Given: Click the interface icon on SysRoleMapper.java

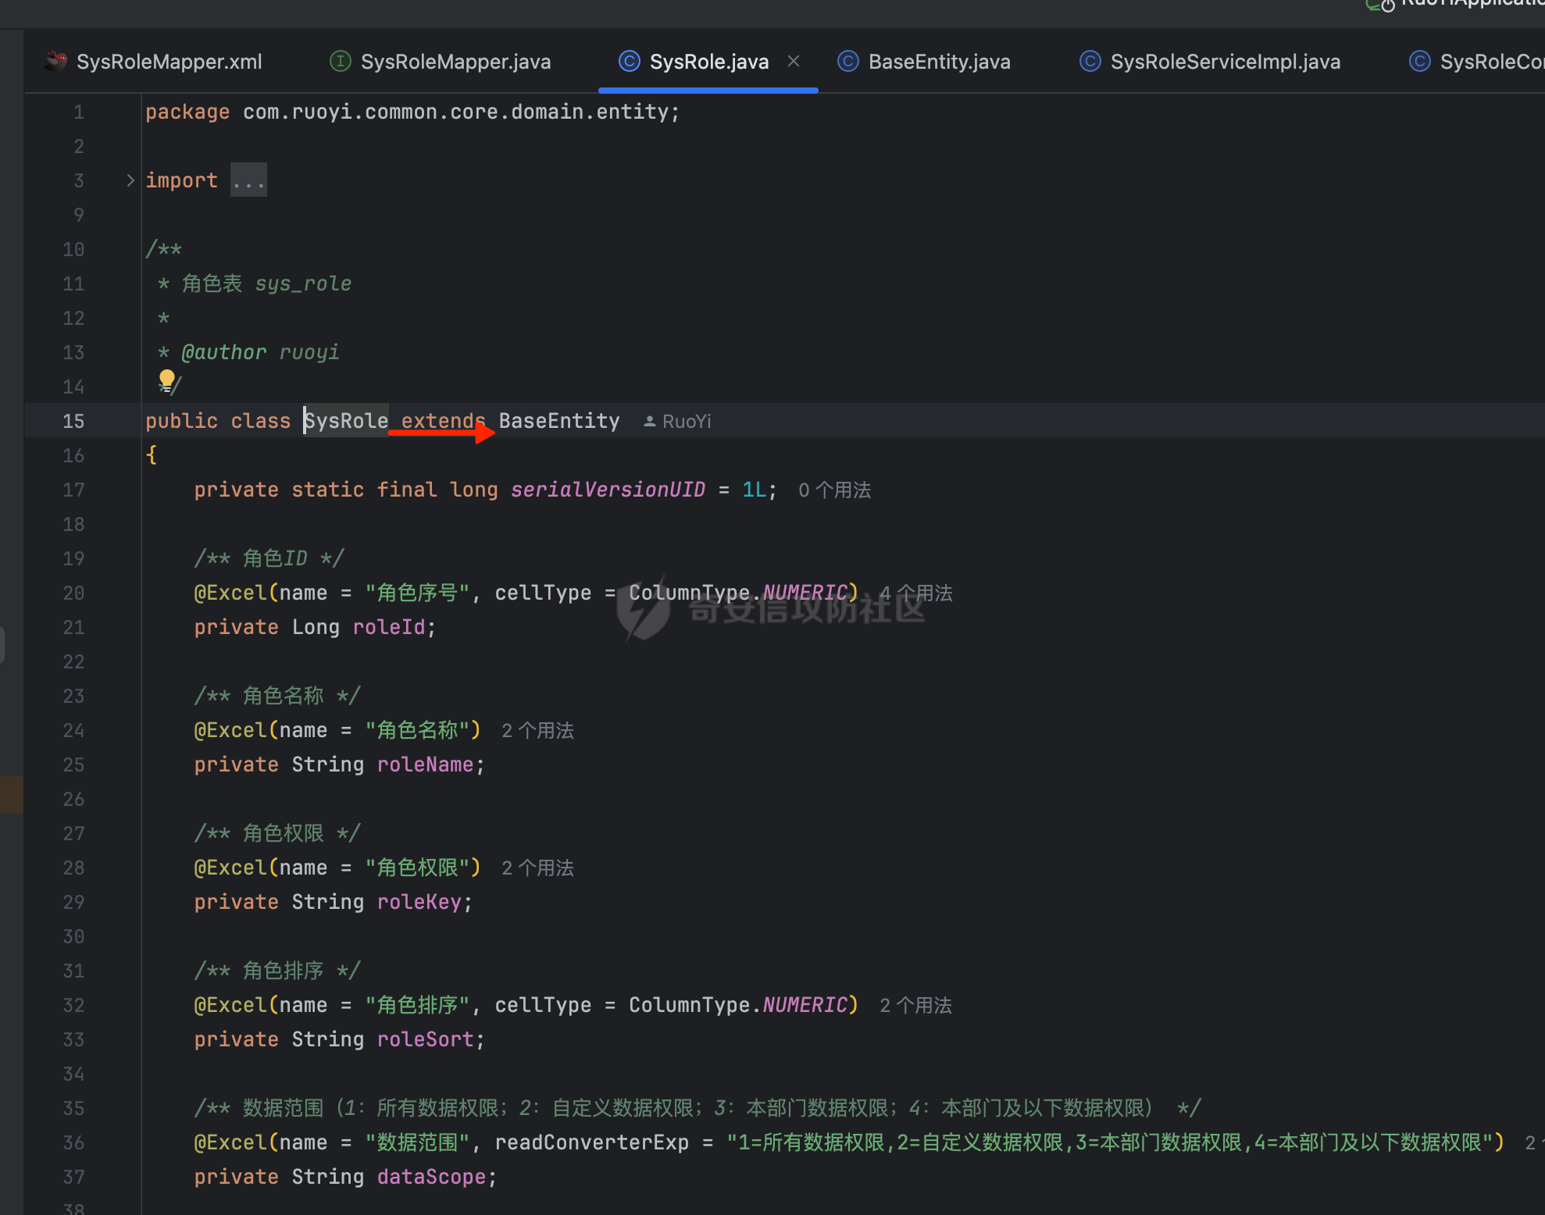Looking at the screenshot, I should [x=341, y=61].
